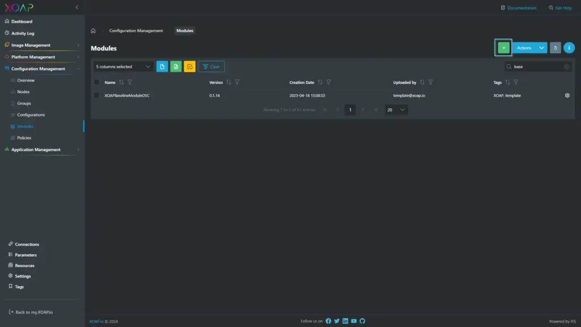Open Parameters in sidebar
The height and width of the screenshot is (327, 581).
point(26,255)
